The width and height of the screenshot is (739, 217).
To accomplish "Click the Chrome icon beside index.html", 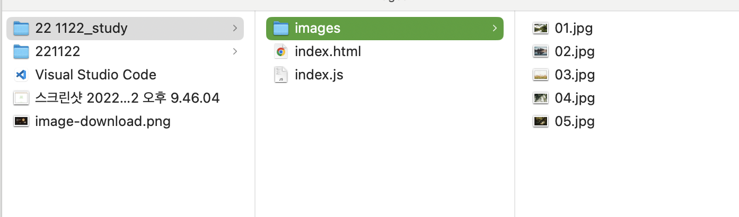I will coord(281,51).
